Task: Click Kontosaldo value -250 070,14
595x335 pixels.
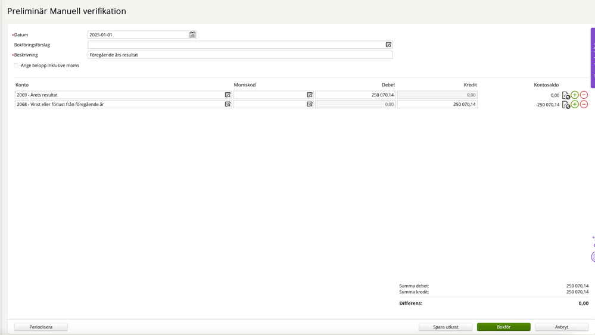Action: [547, 105]
